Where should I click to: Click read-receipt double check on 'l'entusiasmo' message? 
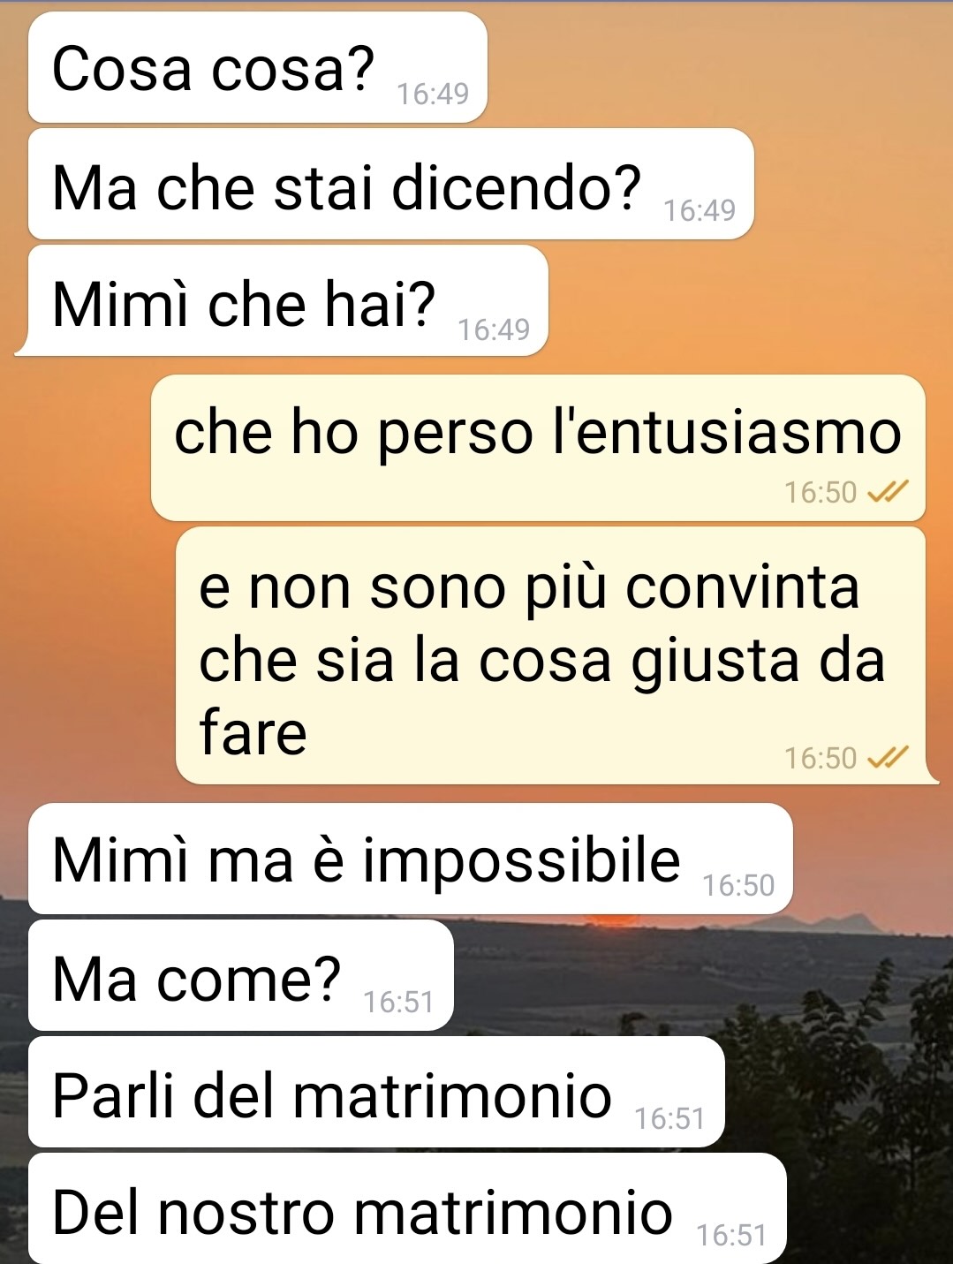coord(888,492)
